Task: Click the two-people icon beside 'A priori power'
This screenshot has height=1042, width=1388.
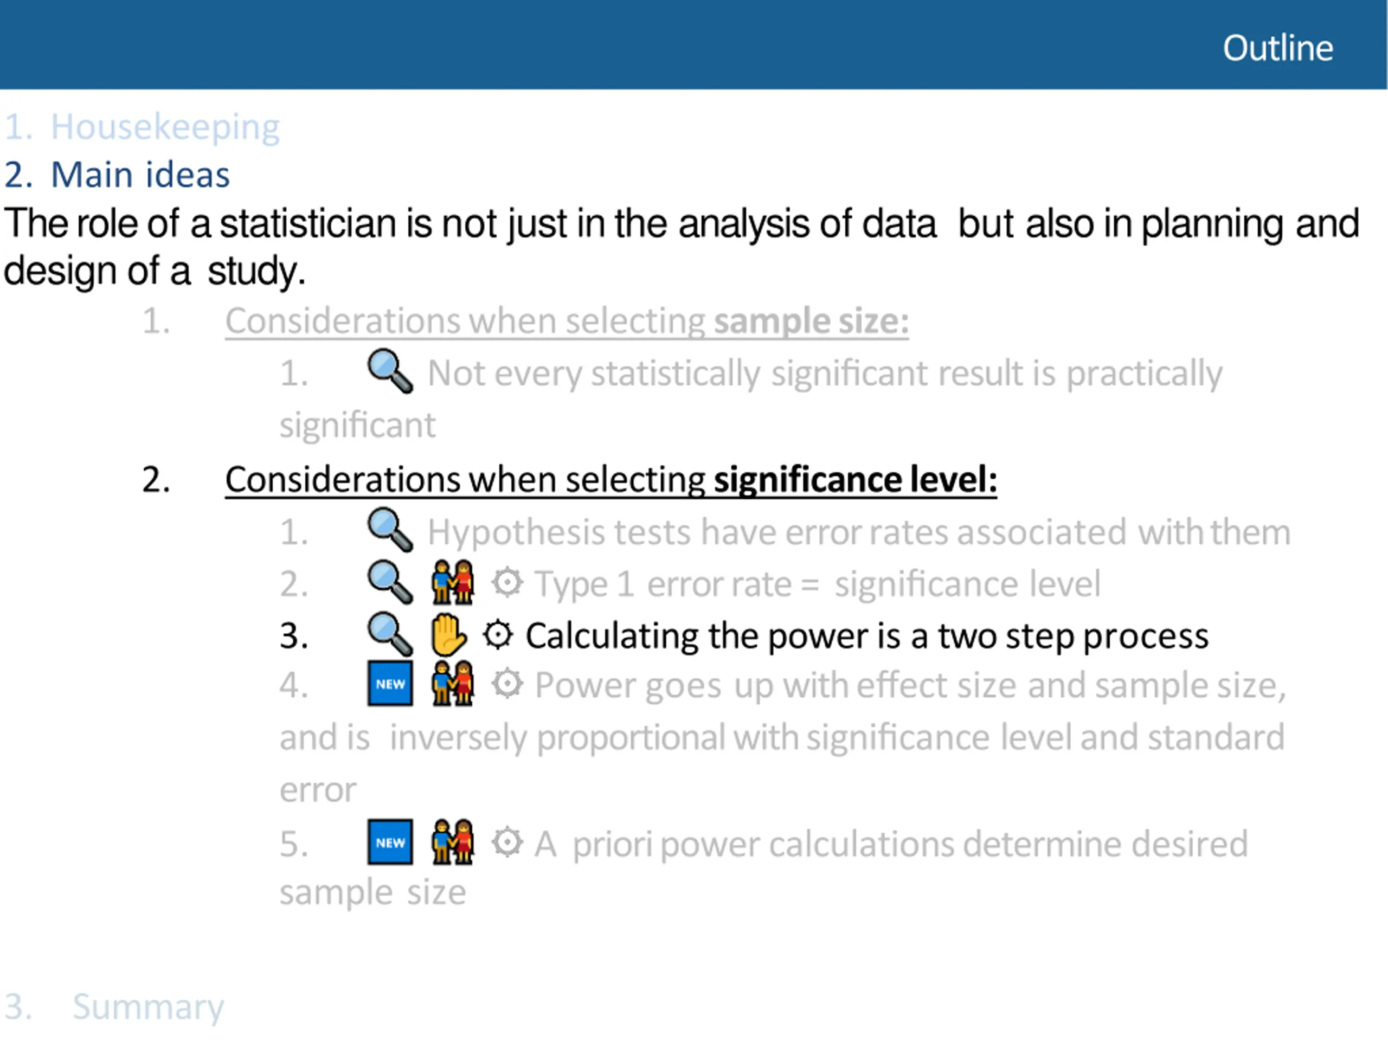Action: [452, 842]
